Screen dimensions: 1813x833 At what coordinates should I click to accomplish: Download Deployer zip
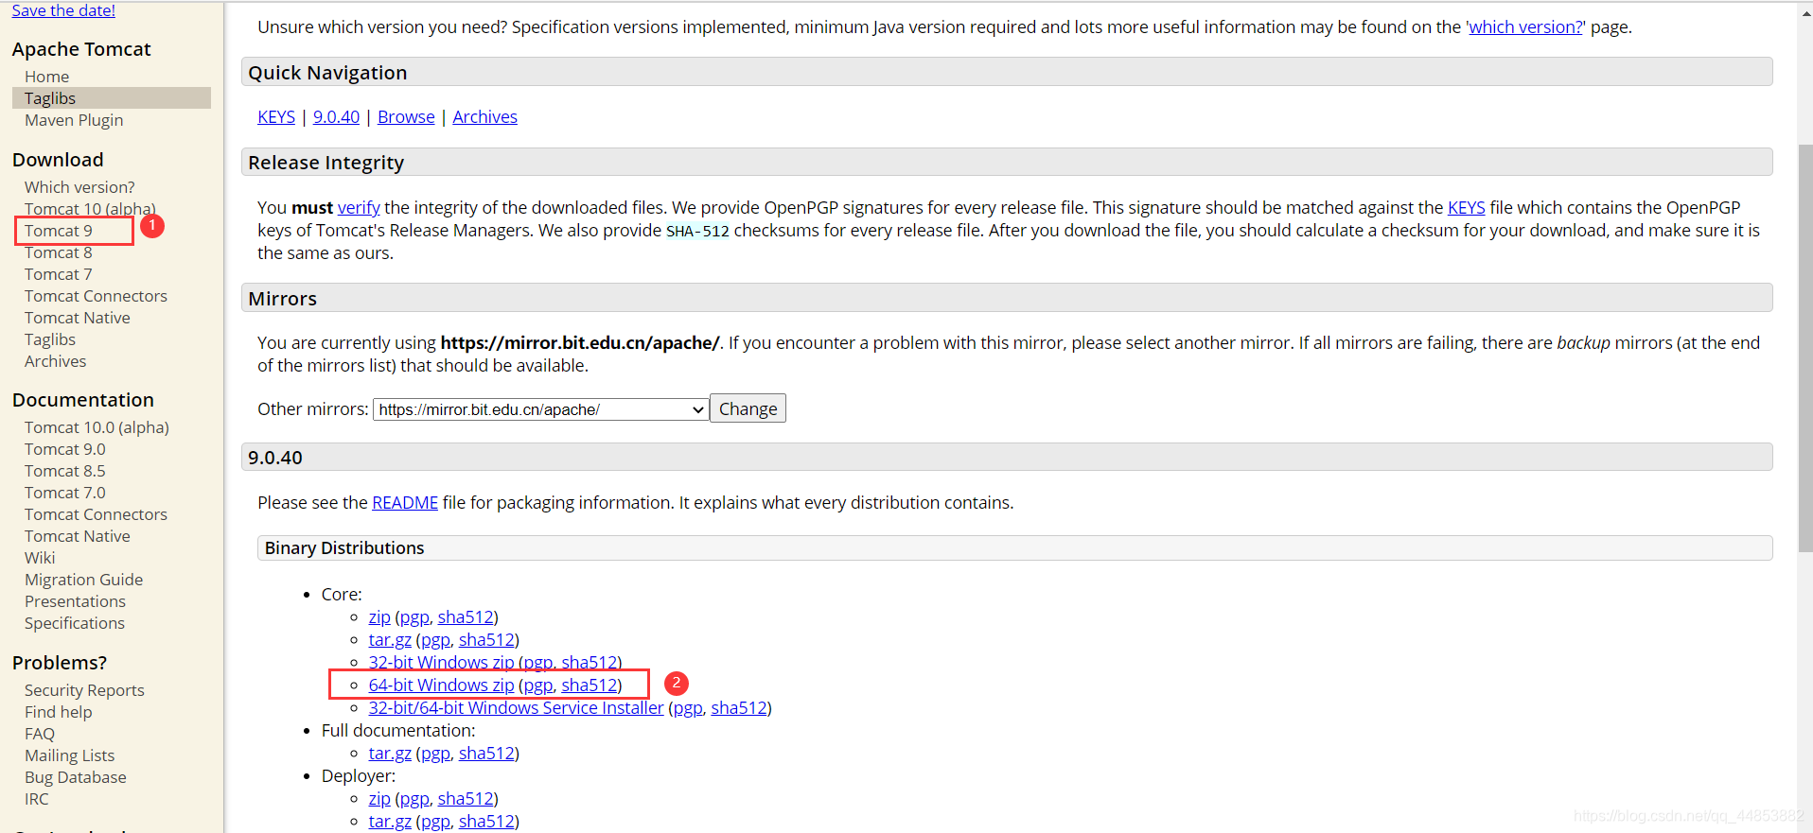click(x=379, y=799)
